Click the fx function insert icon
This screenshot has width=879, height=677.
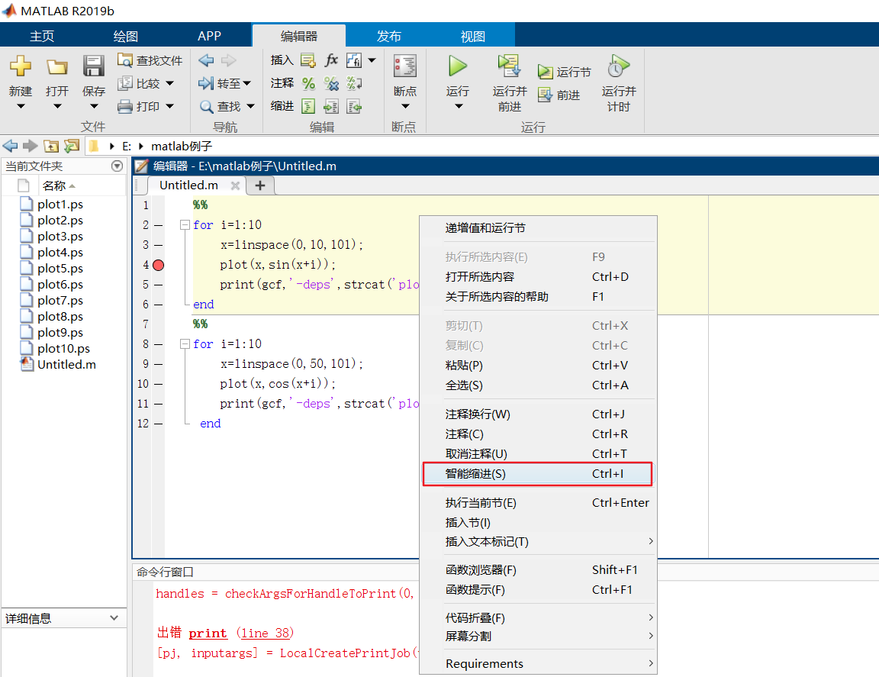pos(331,60)
